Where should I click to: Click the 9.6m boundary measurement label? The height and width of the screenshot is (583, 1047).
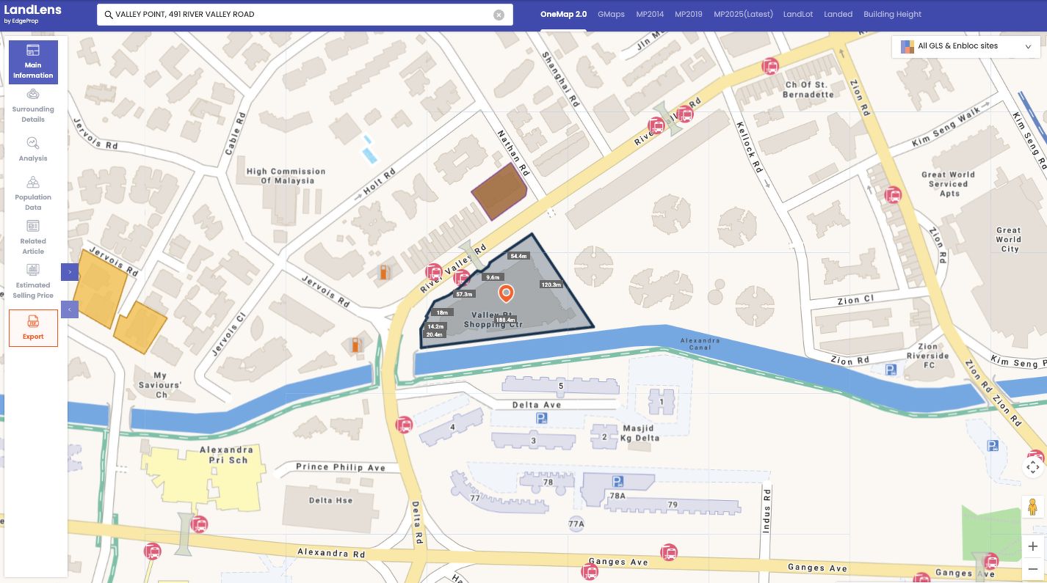493,277
